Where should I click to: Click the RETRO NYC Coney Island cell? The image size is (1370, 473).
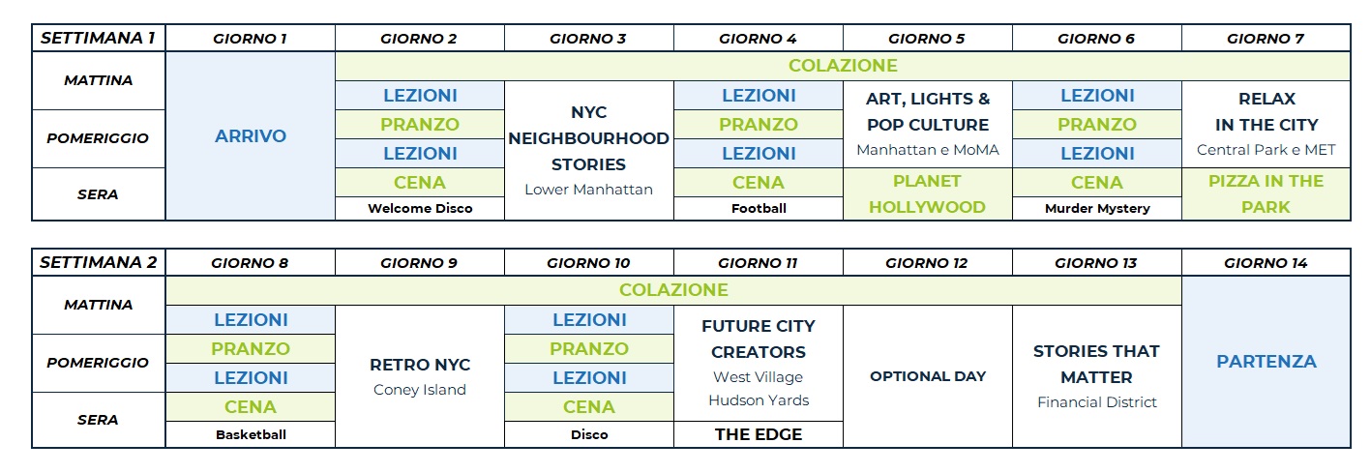(420, 376)
